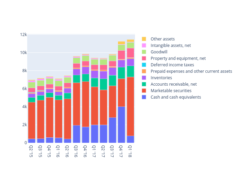Select the red segment of the Q2 '15 bar
The height and width of the screenshot is (170, 238).
pos(32,120)
